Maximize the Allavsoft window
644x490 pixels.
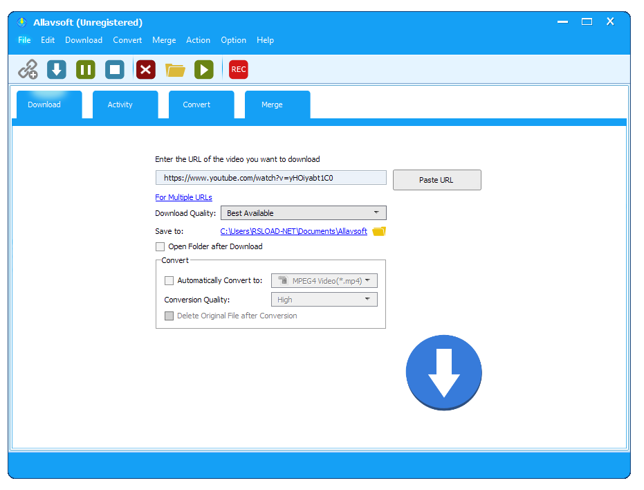(587, 21)
